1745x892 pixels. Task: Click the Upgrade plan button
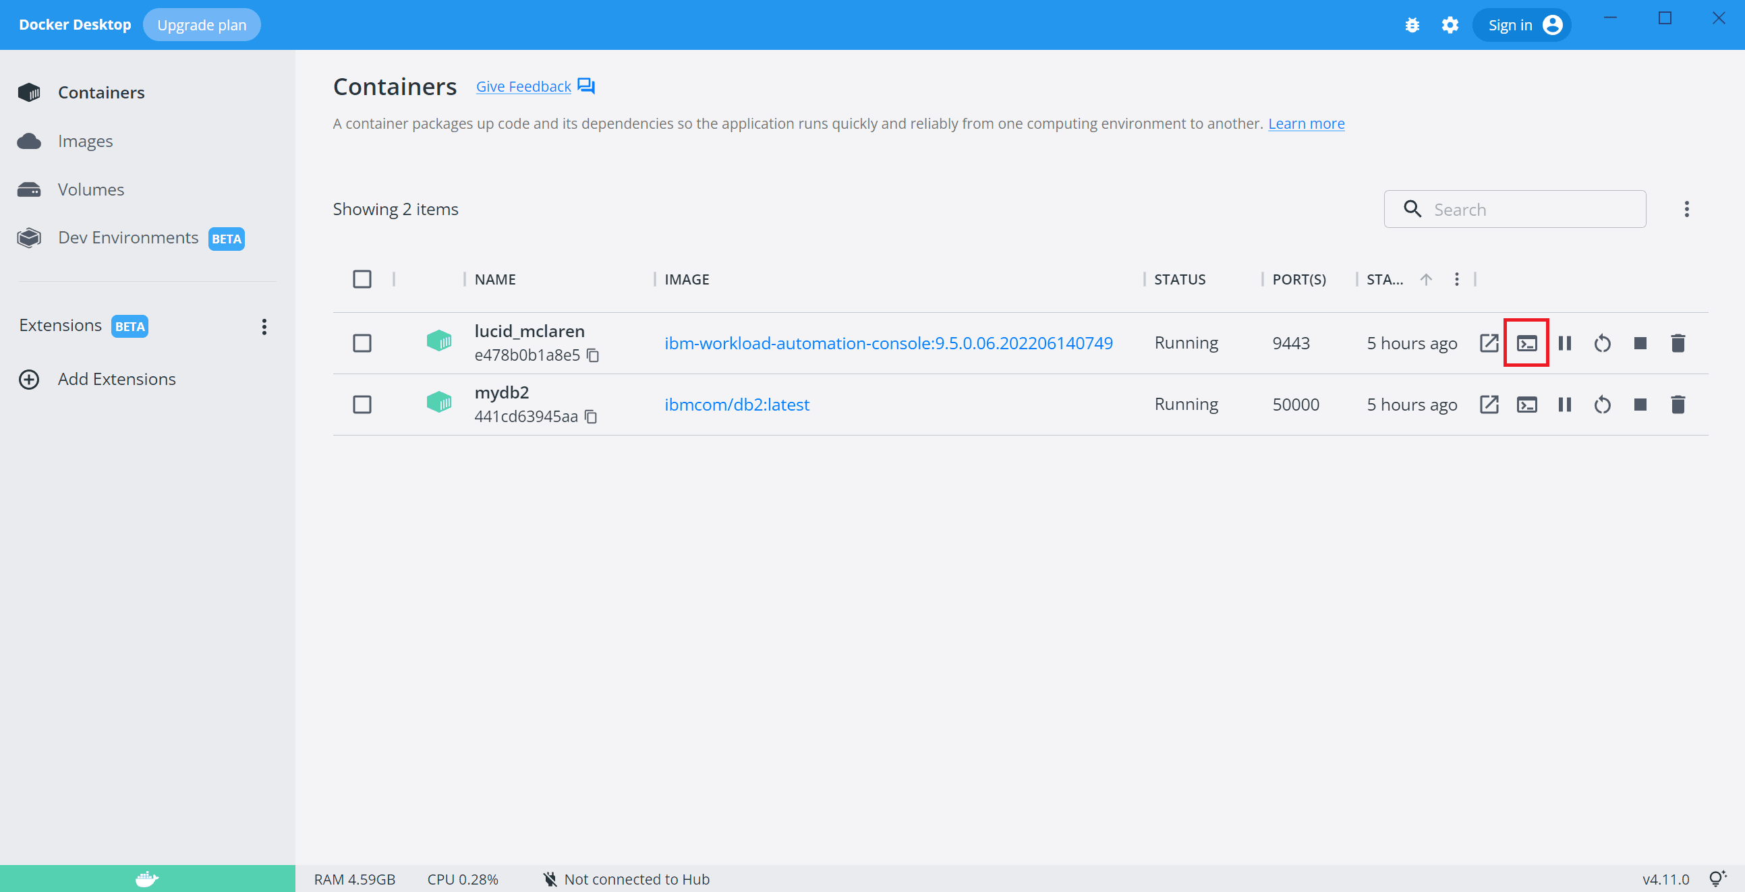coord(202,25)
